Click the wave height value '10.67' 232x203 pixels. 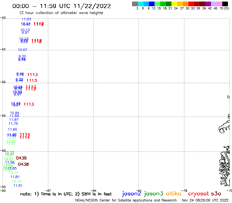(x=23, y=50)
